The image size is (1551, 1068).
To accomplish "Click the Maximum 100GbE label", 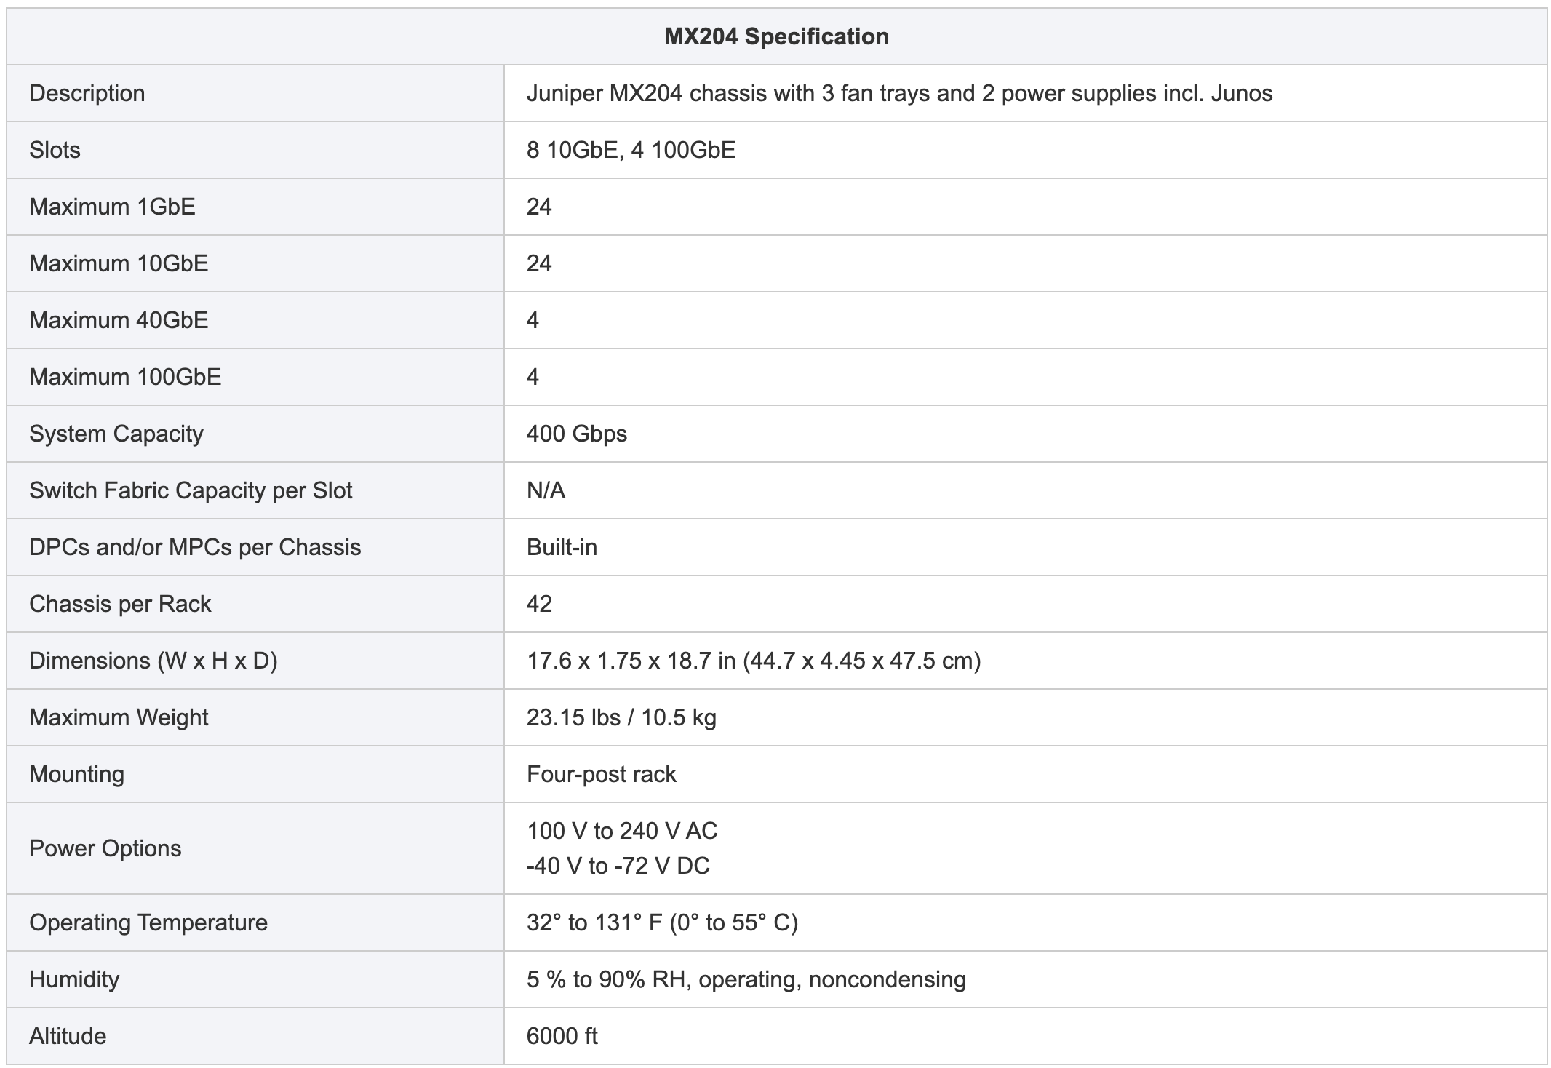I will click(x=125, y=377).
